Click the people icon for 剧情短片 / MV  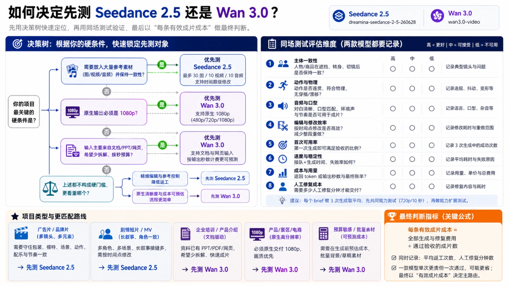[x=105, y=234]
